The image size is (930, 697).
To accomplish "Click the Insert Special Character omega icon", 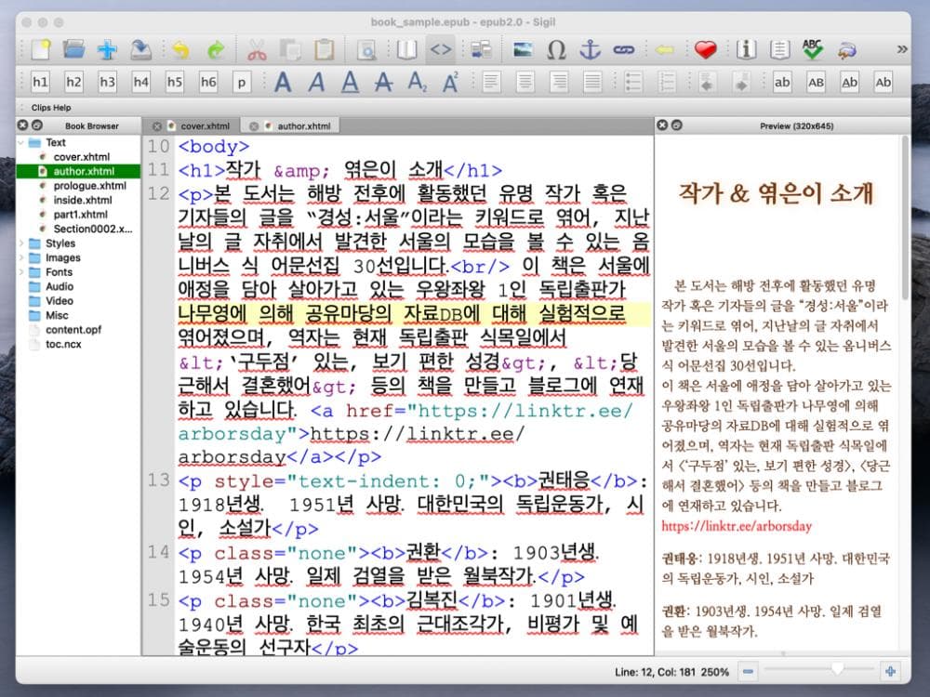I will coord(556,50).
